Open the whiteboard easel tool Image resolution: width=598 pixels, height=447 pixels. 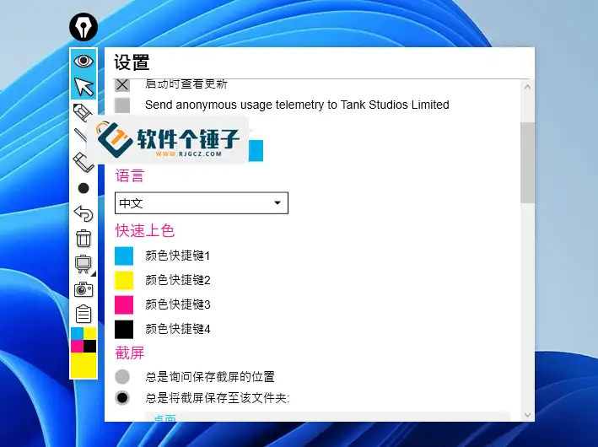[84, 264]
